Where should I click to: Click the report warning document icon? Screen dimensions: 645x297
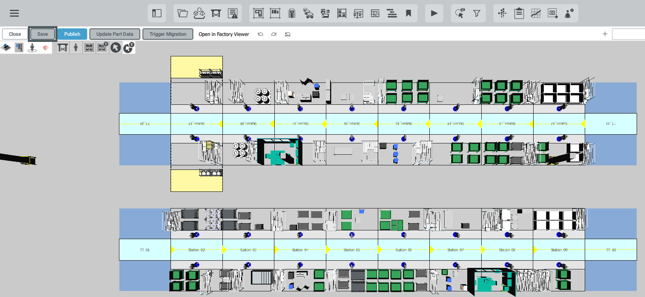pos(232,13)
